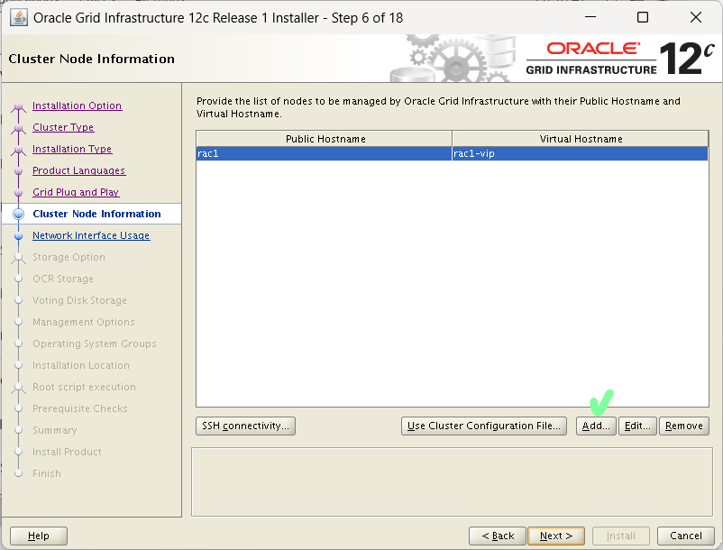Maximize the installer window
The width and height of the screenshot is (723, 550).
click(642, 17)
